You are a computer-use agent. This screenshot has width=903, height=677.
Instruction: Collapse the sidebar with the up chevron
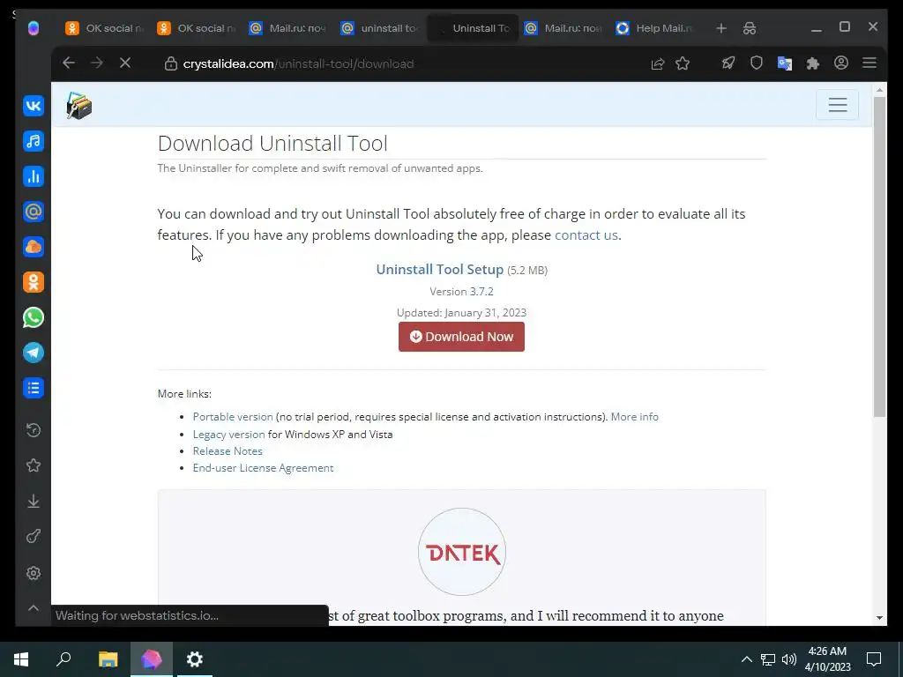coord(34,608)
